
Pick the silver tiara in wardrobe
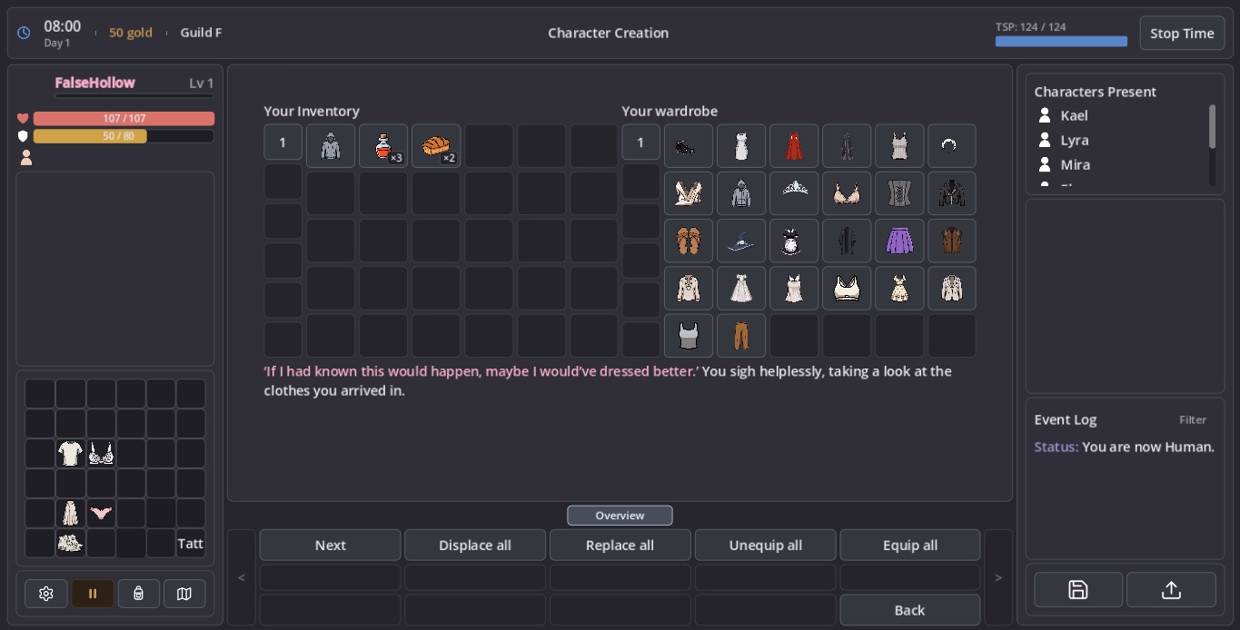point(794,193)
